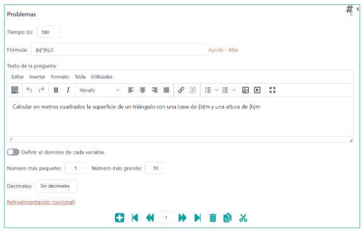This screenshot has height=231, width=363.
Task: Add a new question with plus icon
Action: point(119,218)
